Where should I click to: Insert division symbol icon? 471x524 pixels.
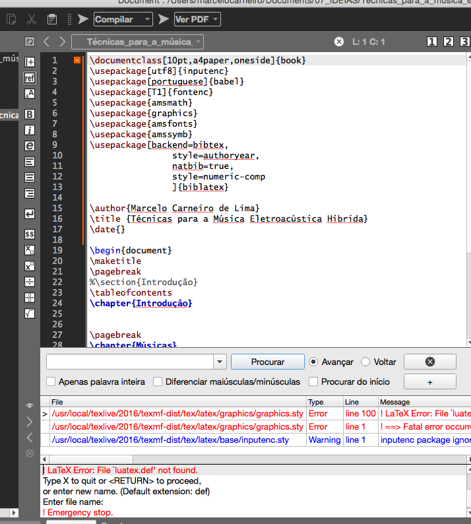tap(30, 282)
